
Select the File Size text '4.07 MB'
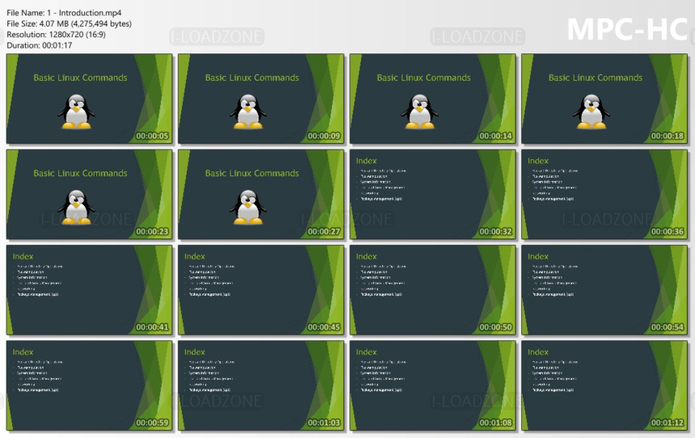[53, 23]
